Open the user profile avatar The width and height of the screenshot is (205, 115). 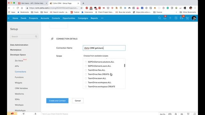[x=194, y=18]
